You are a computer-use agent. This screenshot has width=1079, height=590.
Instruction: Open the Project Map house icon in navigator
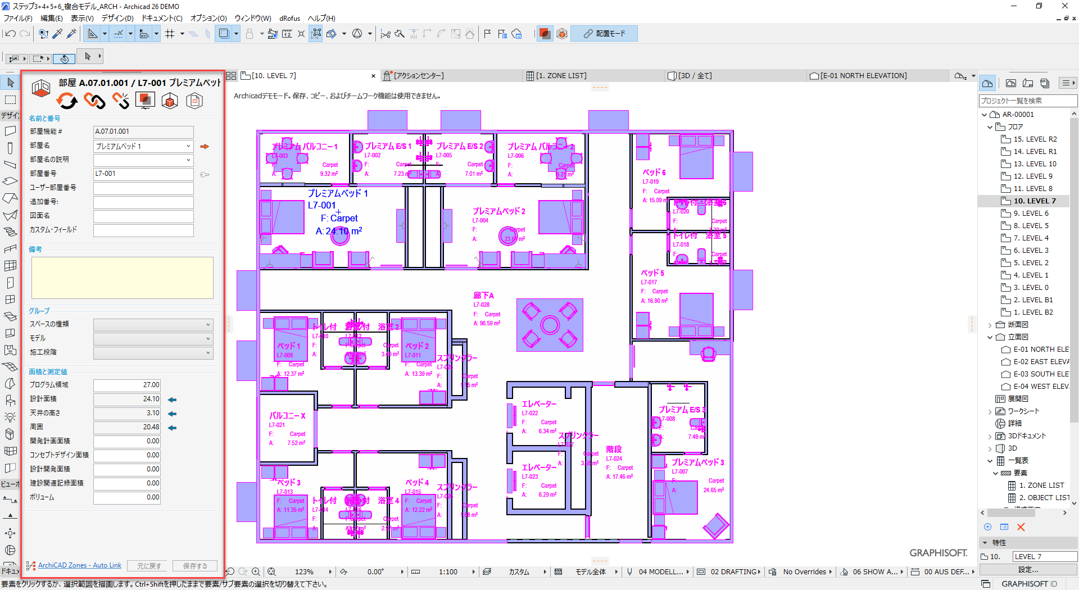pos(987,83)
